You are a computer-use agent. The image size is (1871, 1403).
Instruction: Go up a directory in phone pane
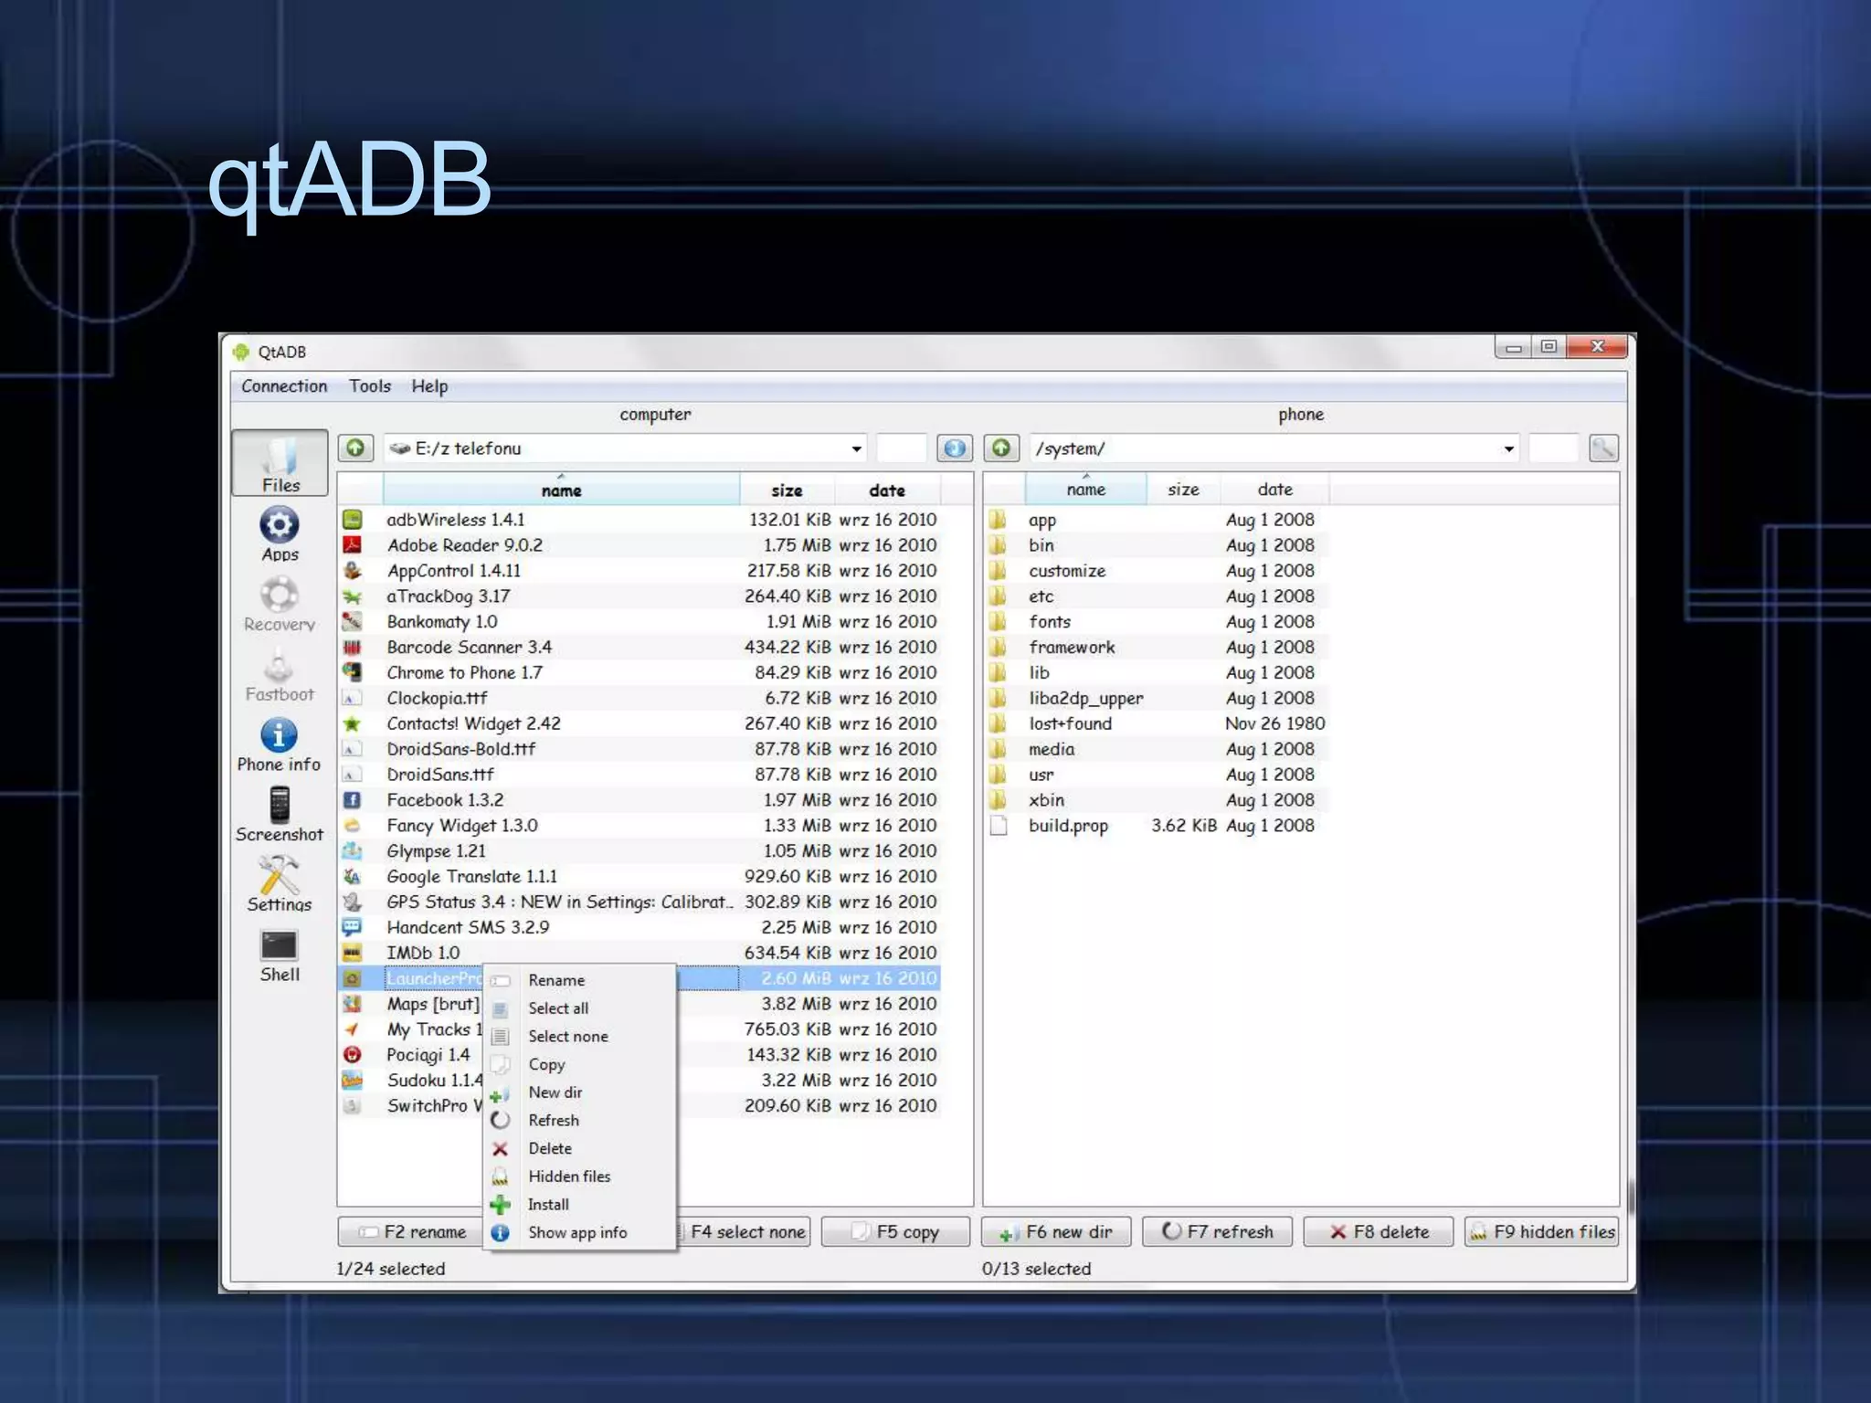tap(1001, 448)
